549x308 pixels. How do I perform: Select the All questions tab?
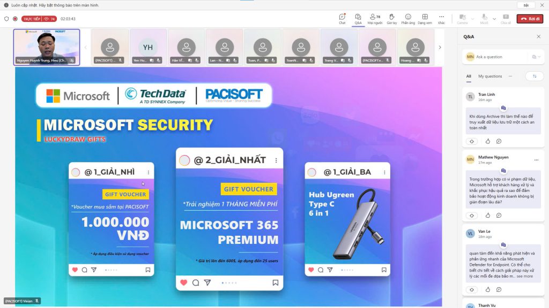[469, 76]
